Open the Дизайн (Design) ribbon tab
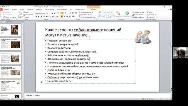Image resolution: width=188 pixels, height=106 pixels. (x=22, y=9)
